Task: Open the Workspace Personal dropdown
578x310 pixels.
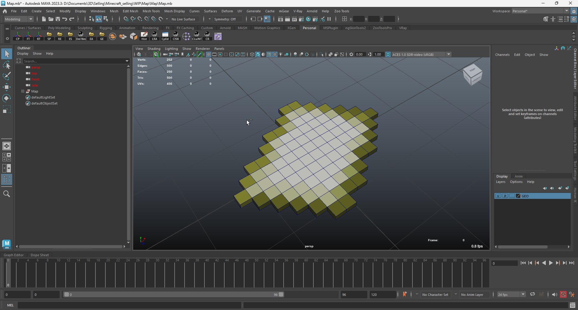Action: click(x=540, y=11)
